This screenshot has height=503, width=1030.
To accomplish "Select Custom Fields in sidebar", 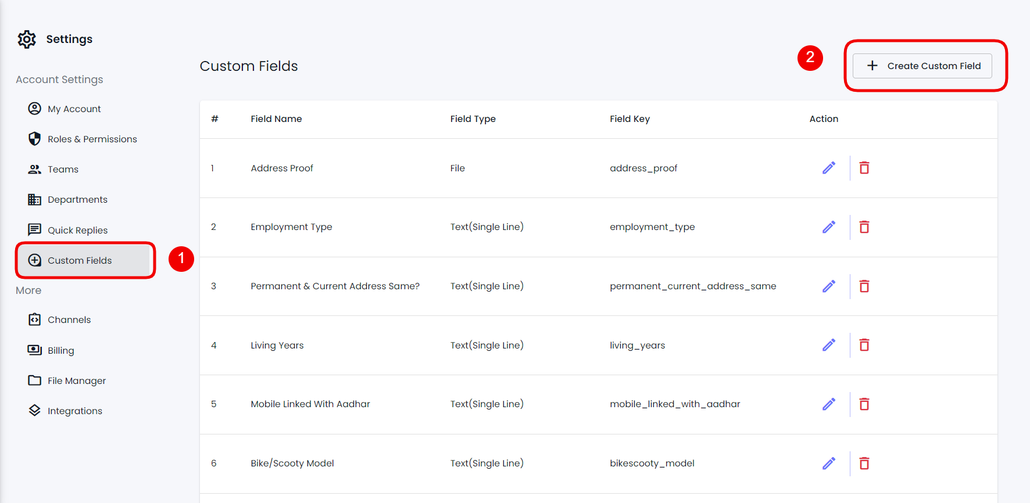I will click(80, 260).
